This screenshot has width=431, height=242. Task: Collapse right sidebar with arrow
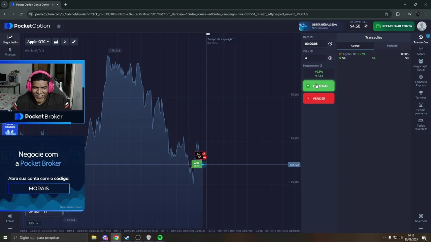(421, 229)
